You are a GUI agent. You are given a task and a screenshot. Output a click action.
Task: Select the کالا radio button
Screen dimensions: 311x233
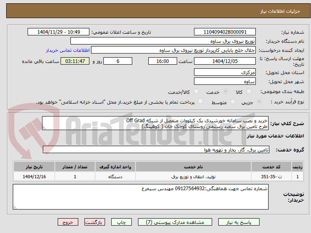tap(249, 91)
